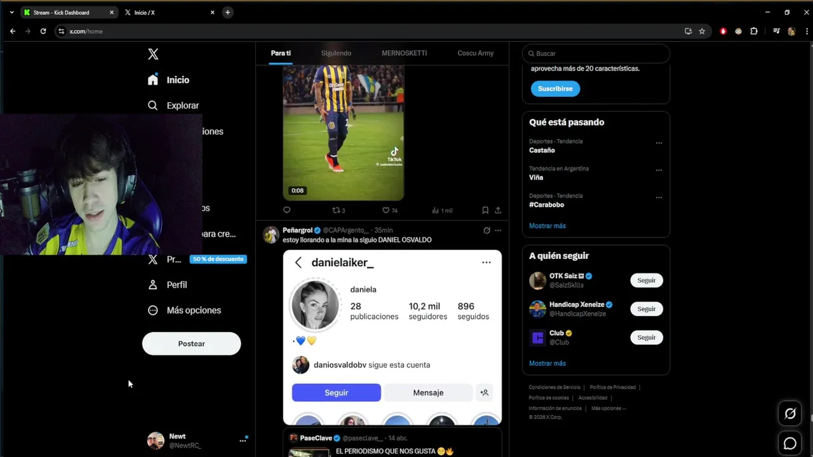
Task: Click the Suscribirse button
Action: (x=555, y=89)
